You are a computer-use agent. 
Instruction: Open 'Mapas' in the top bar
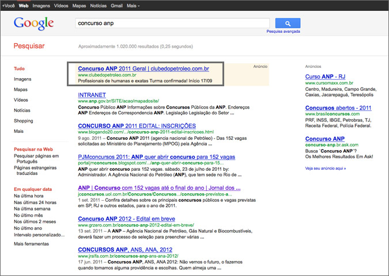(79, 6)
